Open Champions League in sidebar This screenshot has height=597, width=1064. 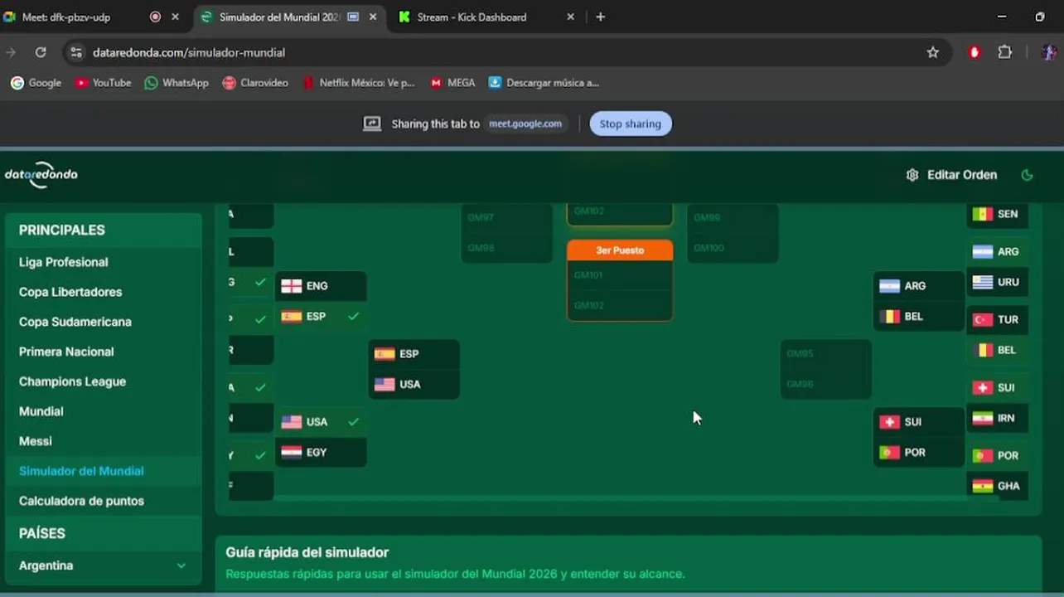(x=73, y=381)
